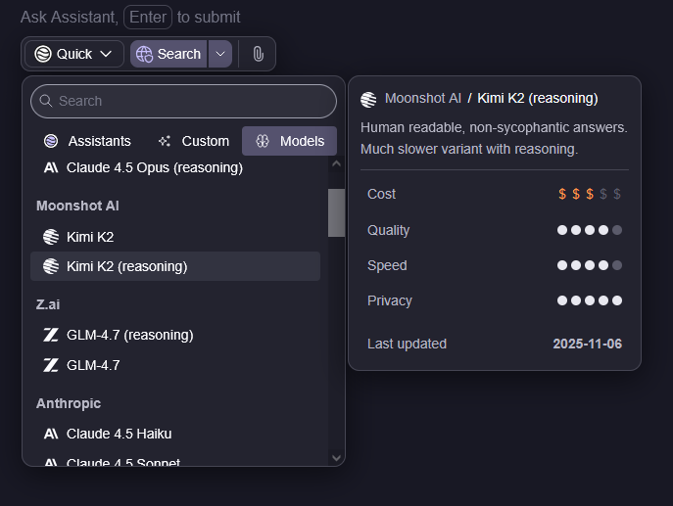Open the Models tab

point(289,141)
